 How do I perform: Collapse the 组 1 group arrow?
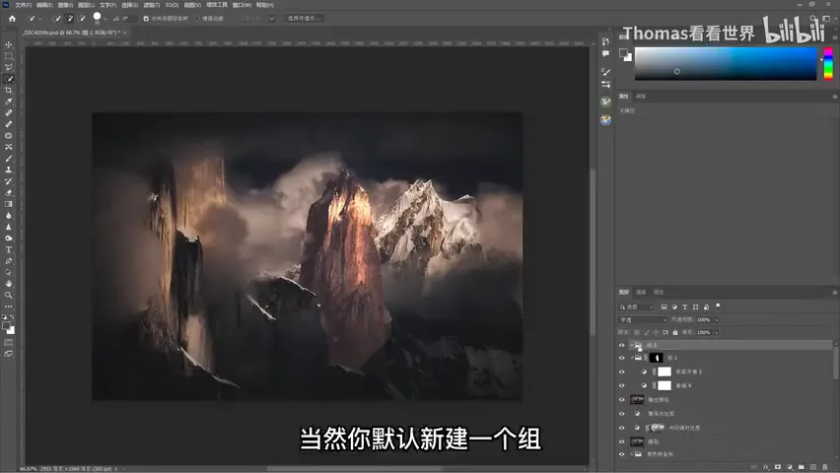click(632, 358)
